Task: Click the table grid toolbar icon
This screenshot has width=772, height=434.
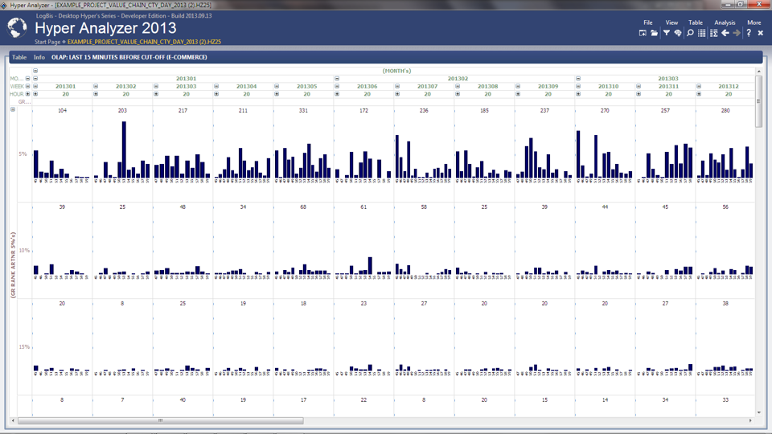Action: click(x=701, y=33)
